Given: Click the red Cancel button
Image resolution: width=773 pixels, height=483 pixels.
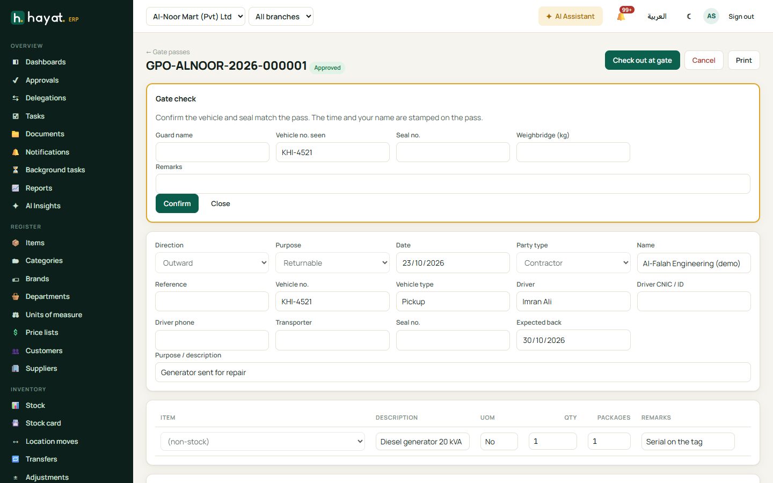Looking at the screenshot, I should (x=704, y=60).
